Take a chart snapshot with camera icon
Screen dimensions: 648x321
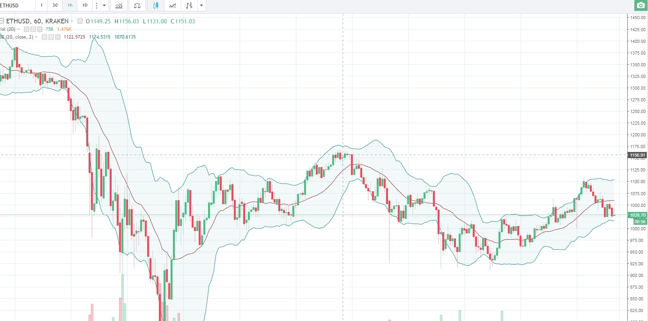coord(641,5)
